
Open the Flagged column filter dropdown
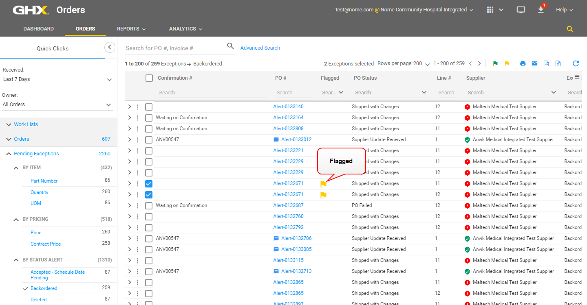click(x=333, y=93)
